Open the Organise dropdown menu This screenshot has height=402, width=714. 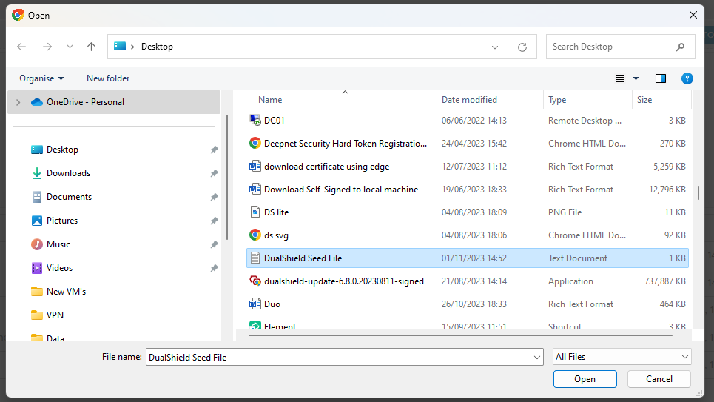[x=41, y=78]
